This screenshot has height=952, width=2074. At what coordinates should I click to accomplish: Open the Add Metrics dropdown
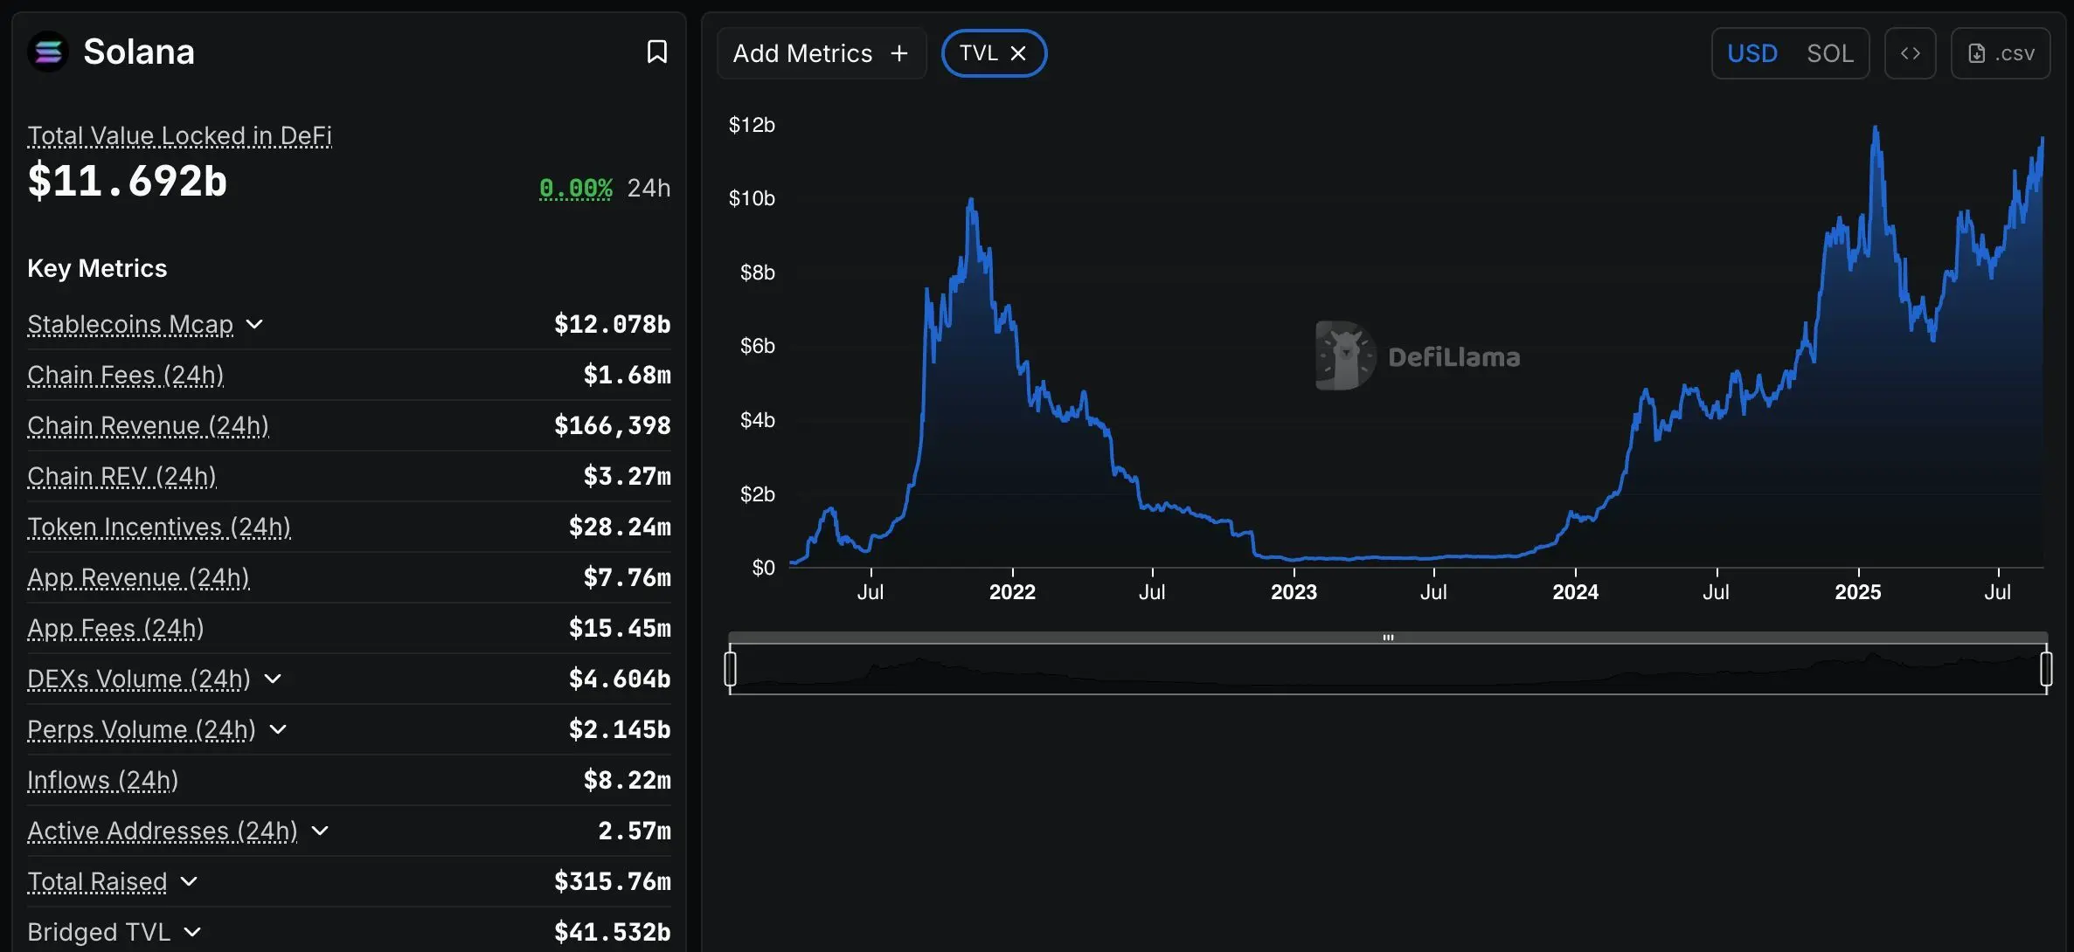[822, 53]
